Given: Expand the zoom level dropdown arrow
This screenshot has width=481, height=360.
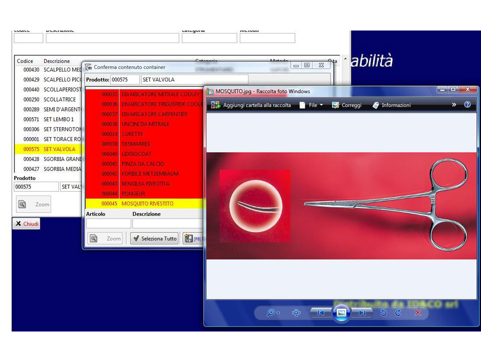Looking at the screenshot, I should click(278, 313).
